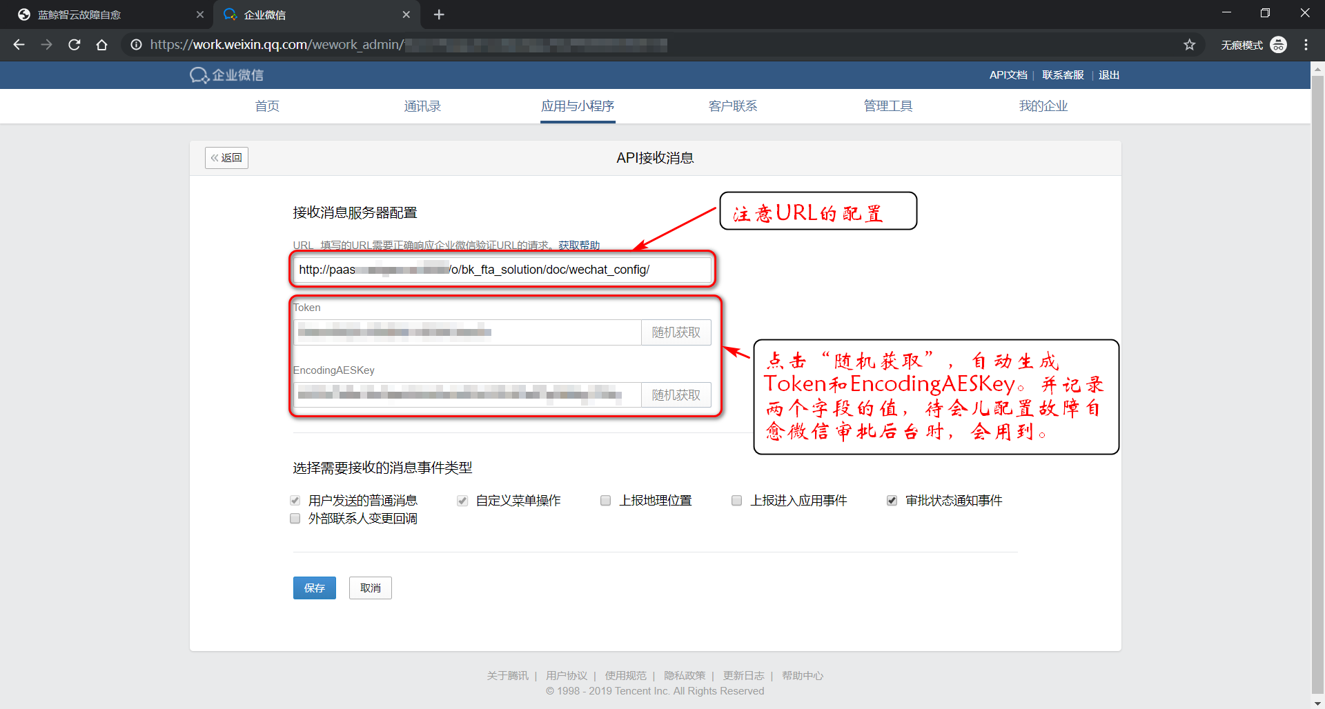Enable the 外部联系人变更回调 checkbox
The image size is (1325, 709).
tap(295, 519)
